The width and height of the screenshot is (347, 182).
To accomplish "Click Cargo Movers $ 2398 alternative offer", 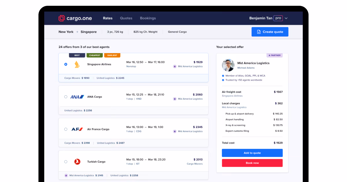I will 77,143.
